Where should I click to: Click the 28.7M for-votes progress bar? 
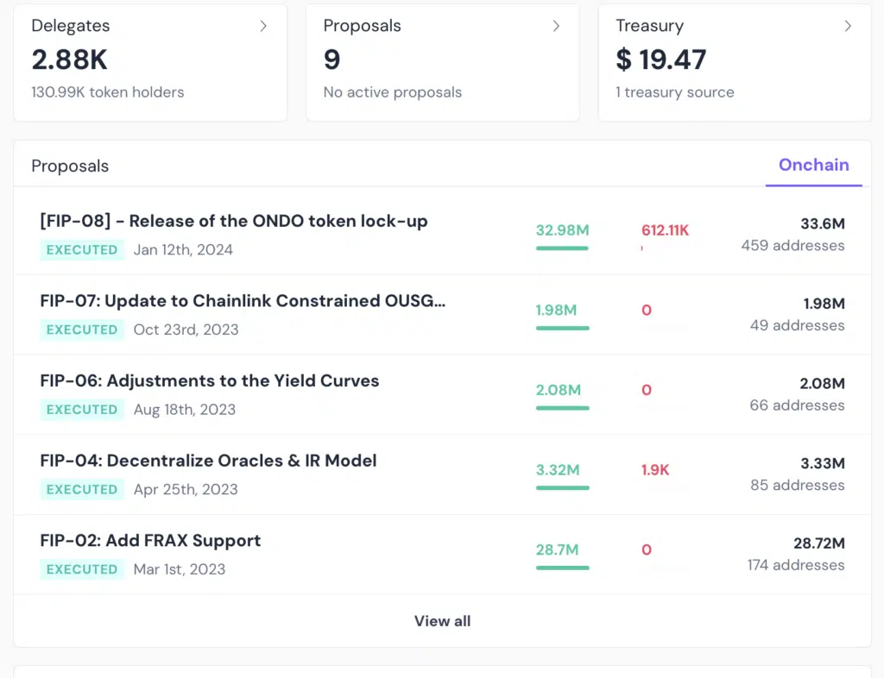tap(562, 568)
